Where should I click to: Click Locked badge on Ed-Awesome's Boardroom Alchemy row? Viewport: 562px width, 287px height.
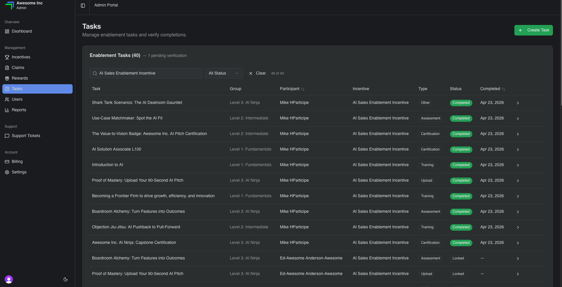pos(458,259)
